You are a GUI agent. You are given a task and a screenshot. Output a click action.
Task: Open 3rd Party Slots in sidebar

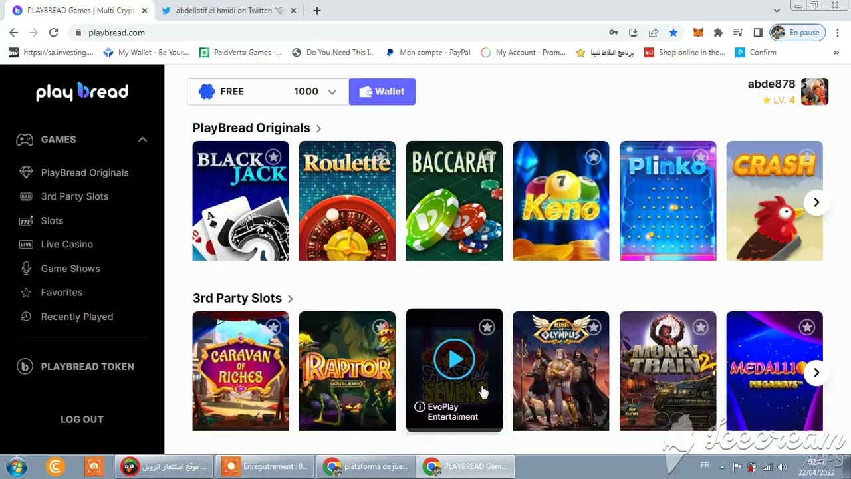[x=74, y=196]
